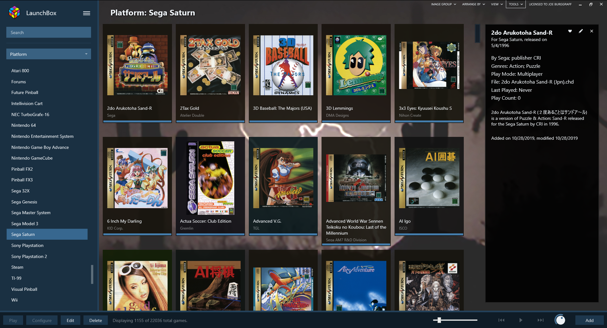Open the LaunchBox hamburger menu
Screen dimensions: 607x328
coord(87,13)
